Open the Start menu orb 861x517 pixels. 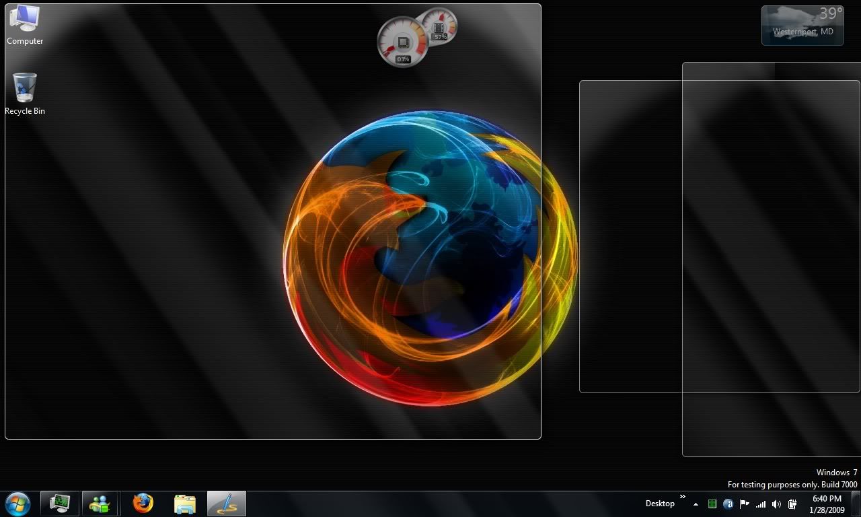[17, 504]
